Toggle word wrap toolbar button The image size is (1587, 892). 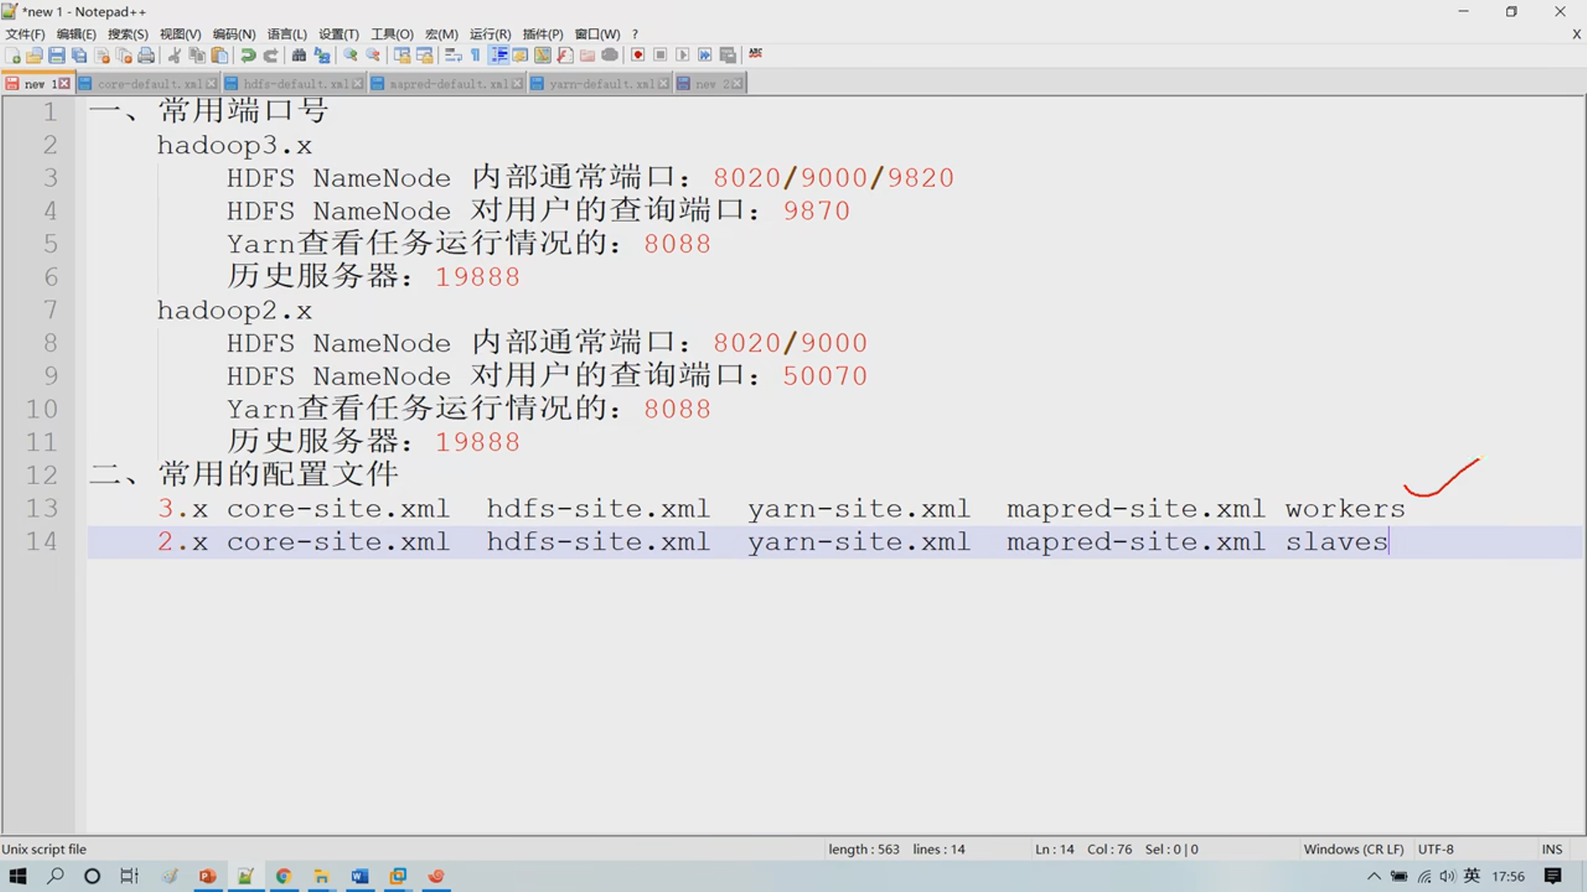tap(453, 55)
